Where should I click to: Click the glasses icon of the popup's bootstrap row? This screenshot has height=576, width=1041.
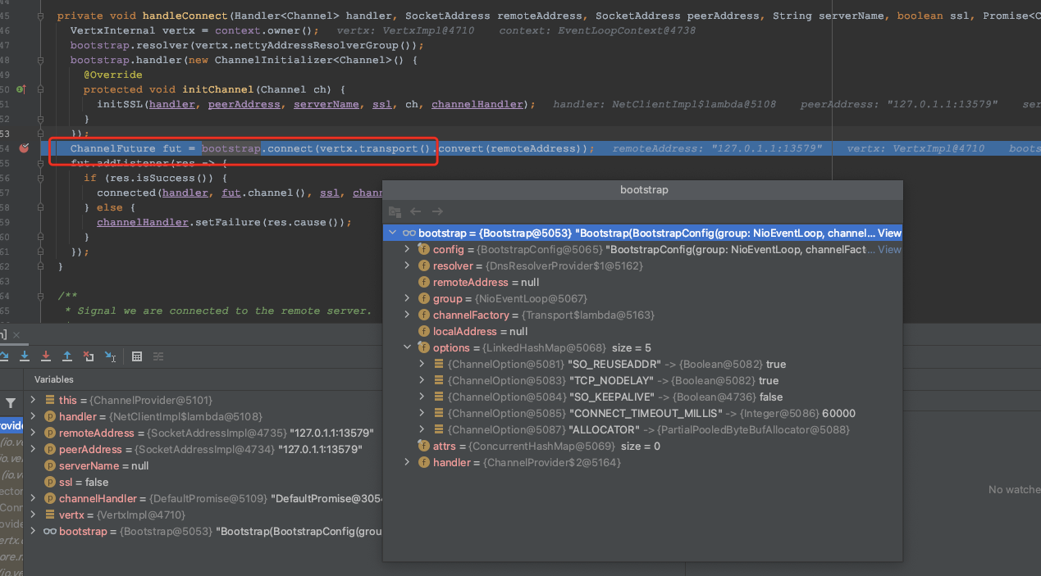[x=409, y=234]
